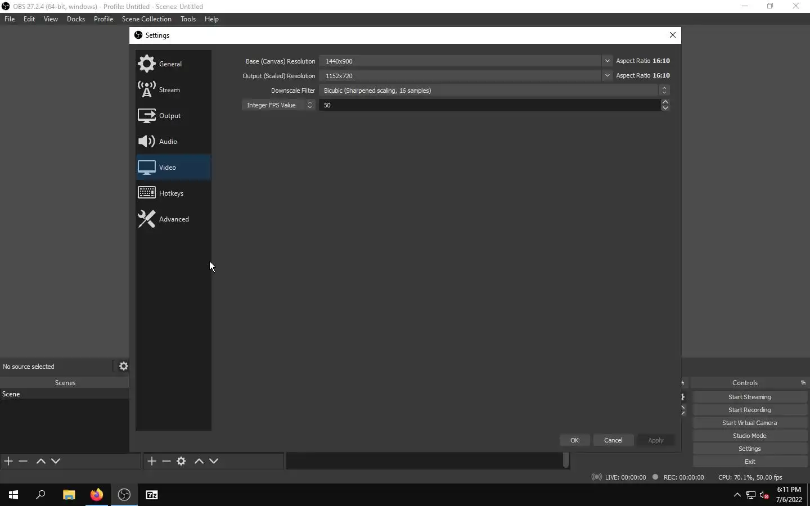Open the View menu
Image resolution: width=810 pixels, height=506 pixels.
[51, 19]
